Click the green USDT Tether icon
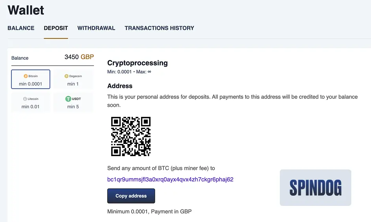 [68, 99]
